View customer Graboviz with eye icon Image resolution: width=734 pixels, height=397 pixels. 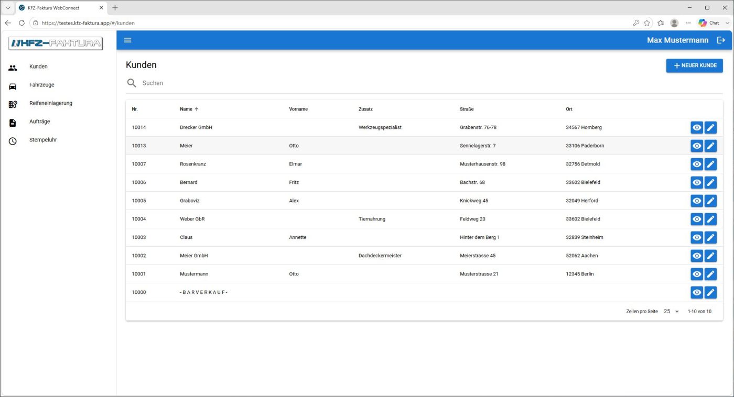coord(697,201)
